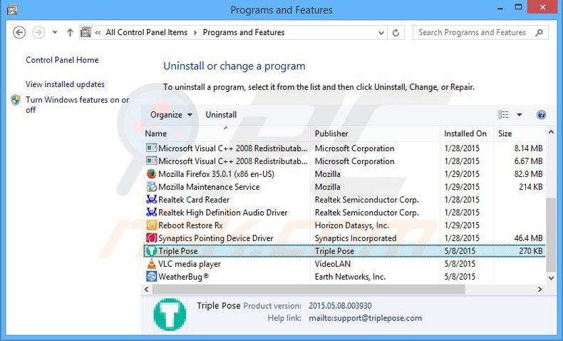Click the product version 2015.05.08.003930

coord(340,306)
